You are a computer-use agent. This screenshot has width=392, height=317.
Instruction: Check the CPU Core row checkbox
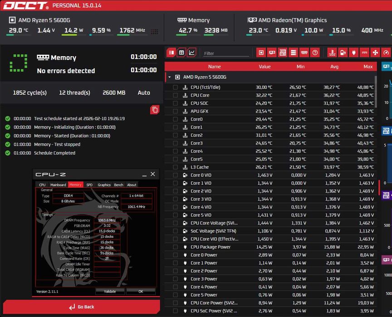(175, 96)
